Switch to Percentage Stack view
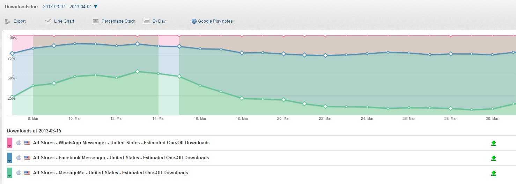The width and height of the screenshot is (516, 184). pos(118,21)
